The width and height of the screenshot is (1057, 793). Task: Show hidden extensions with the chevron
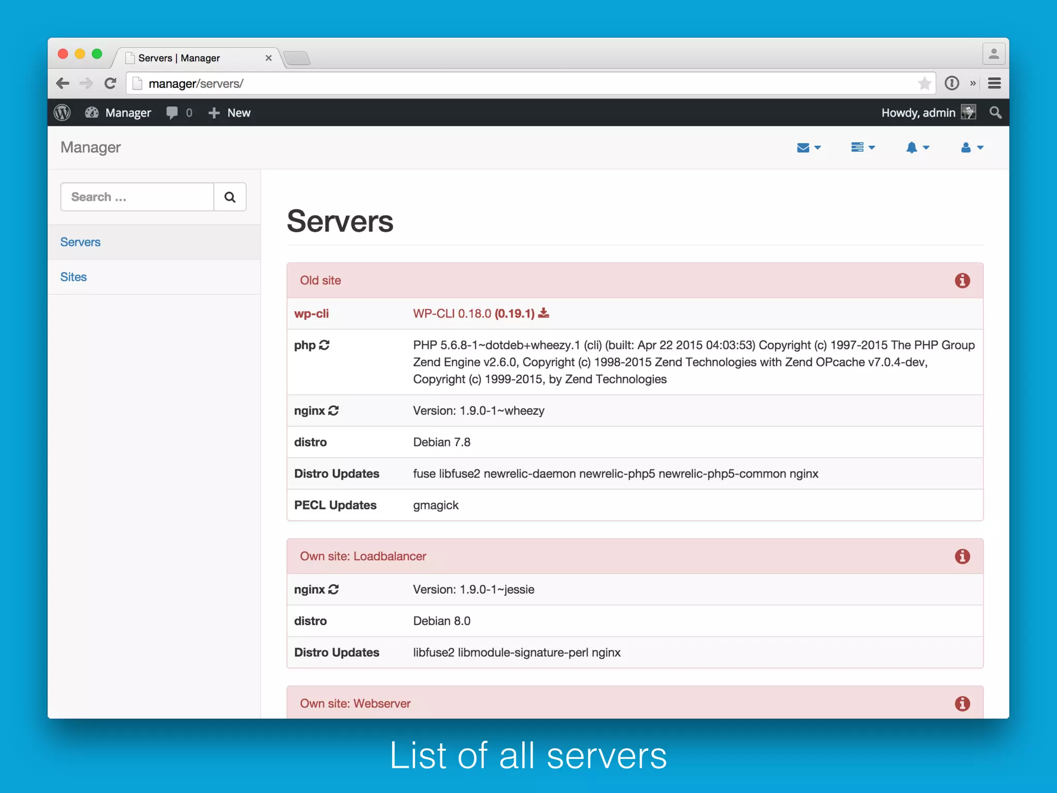pos(973,83)
